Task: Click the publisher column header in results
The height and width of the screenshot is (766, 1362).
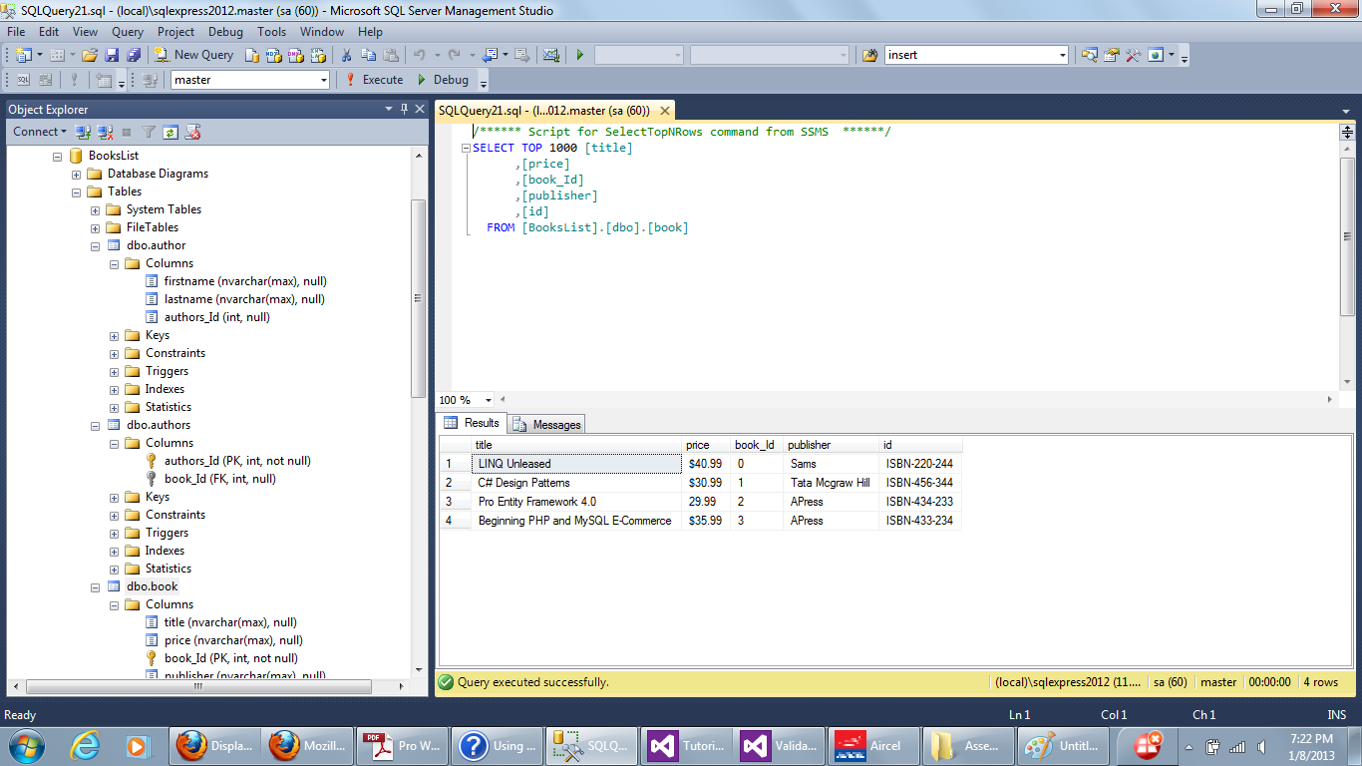Action: tap(832, 445)
